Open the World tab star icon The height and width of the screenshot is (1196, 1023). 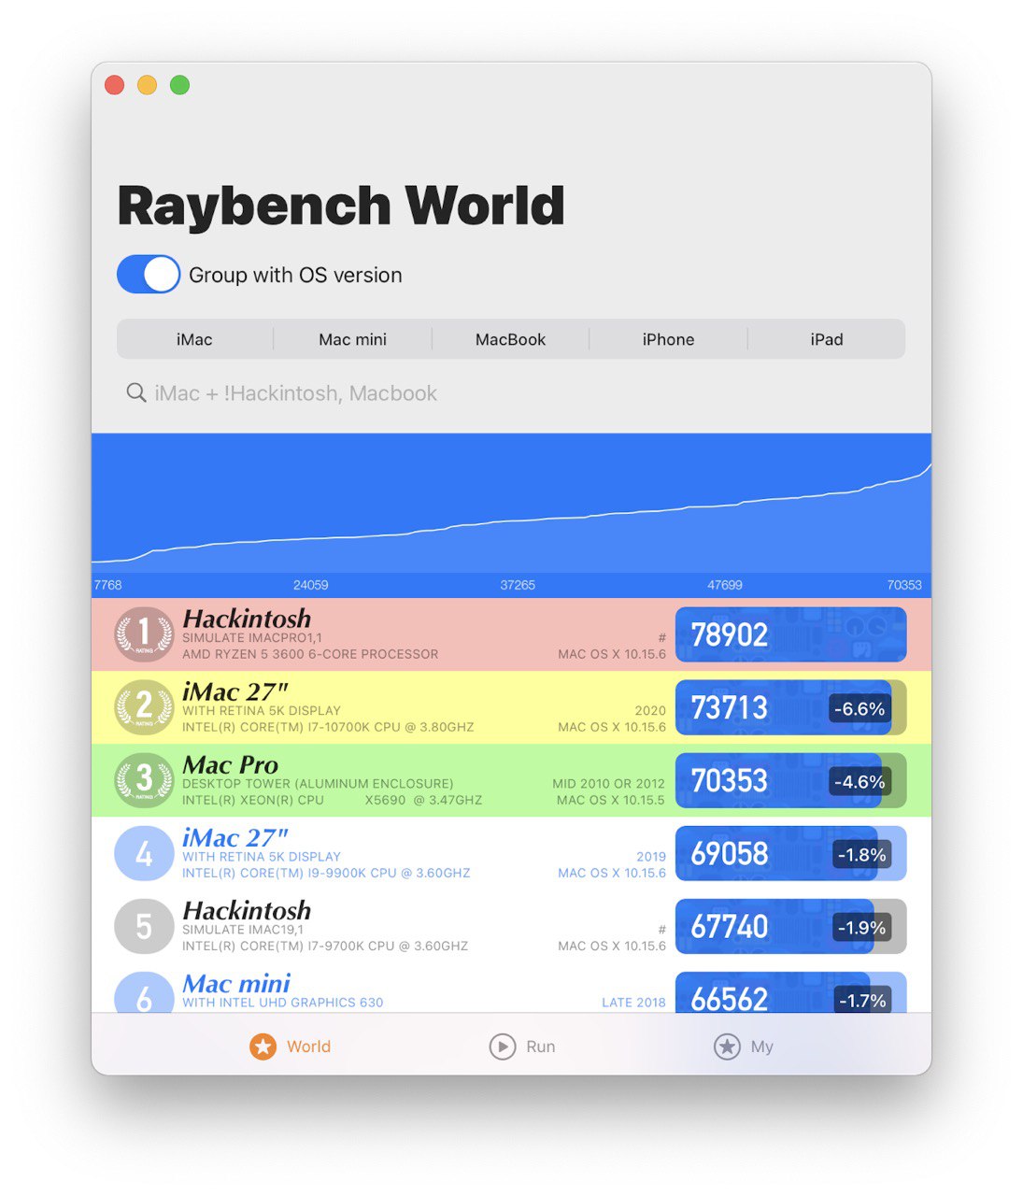tap(263, 1046)
